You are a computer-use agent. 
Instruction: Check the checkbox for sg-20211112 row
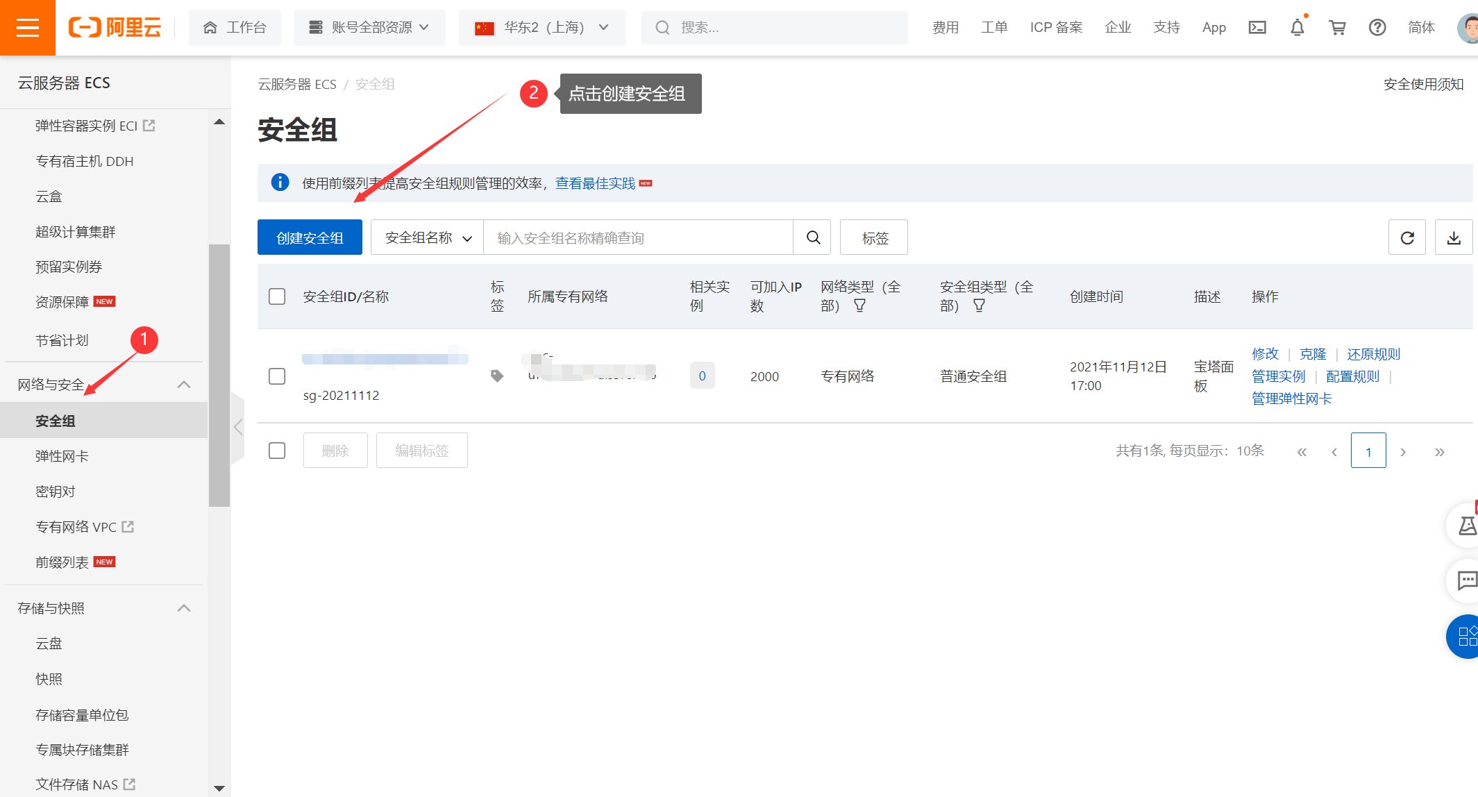276,376
